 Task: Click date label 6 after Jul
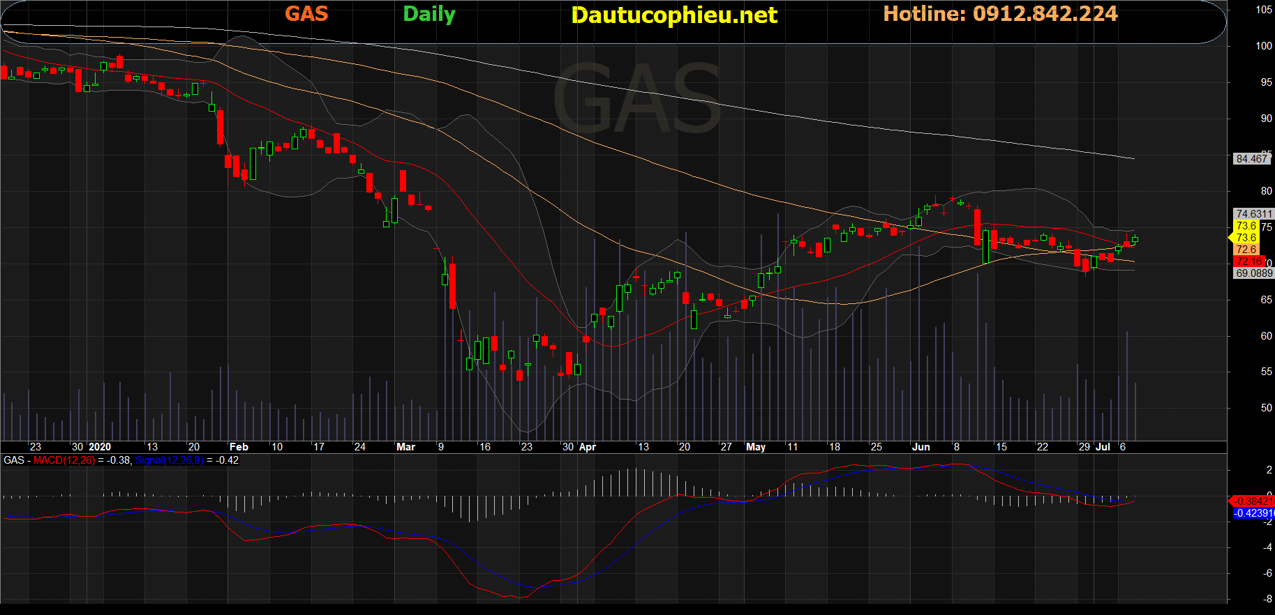click(x=1122, y=447)
